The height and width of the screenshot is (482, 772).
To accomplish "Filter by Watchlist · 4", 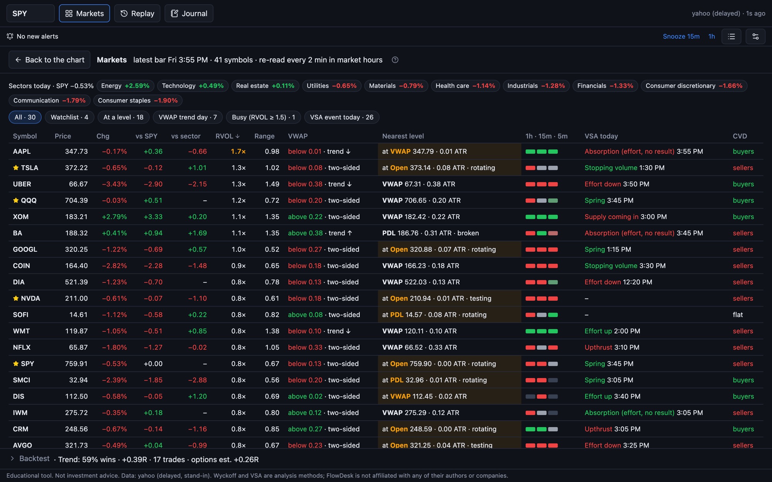I will click(x=69, y=117).
